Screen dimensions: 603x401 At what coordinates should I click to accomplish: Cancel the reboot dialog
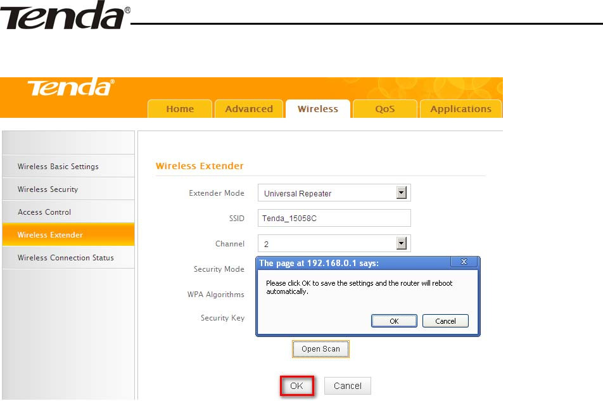[x=445, y=321]
